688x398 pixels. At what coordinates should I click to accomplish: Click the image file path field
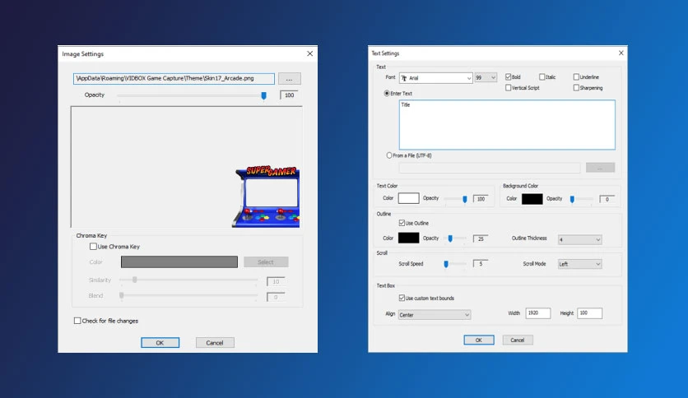tap(174, 78)
